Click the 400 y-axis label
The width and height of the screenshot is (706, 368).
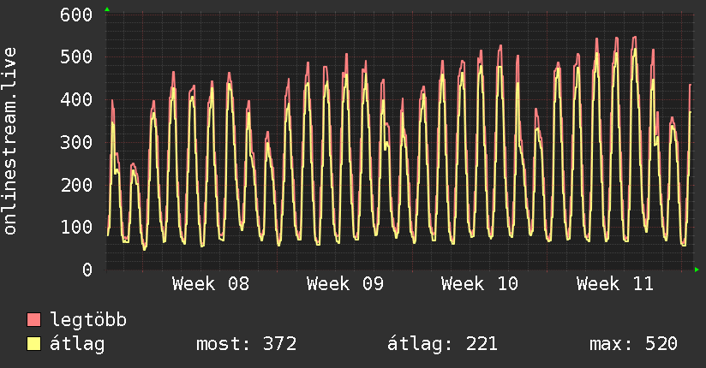click(76, 100)
